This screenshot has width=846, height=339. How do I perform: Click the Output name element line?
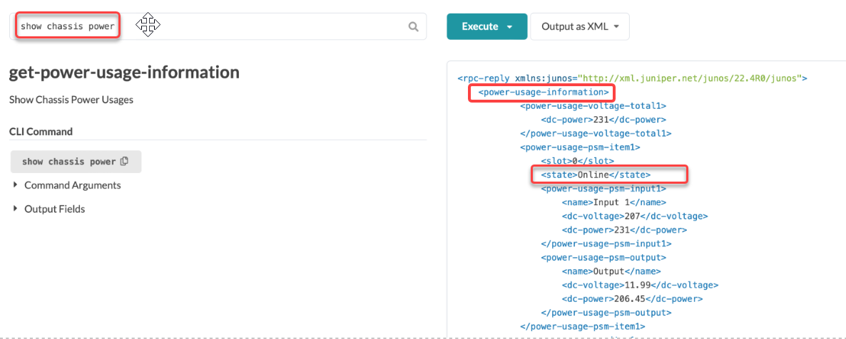(611, 271)
